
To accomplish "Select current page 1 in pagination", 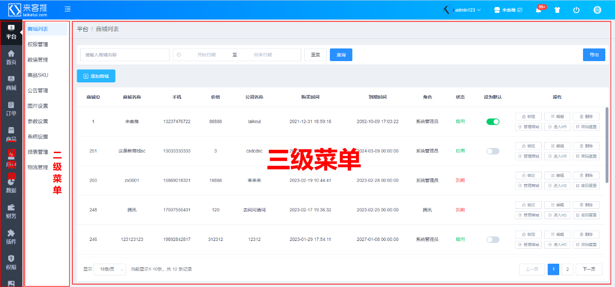I will [553, 270].
